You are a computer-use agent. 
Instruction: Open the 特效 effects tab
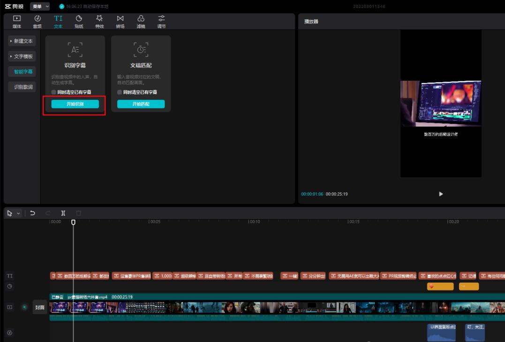[99, 22]
